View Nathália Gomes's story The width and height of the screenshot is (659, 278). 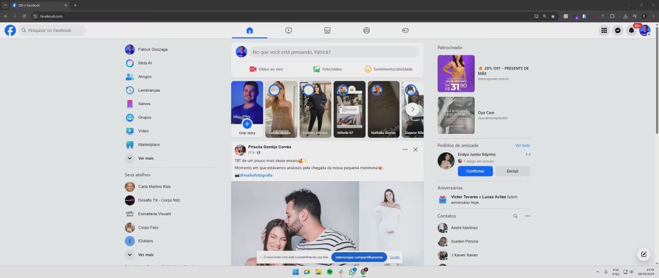(x=384, y=109)
